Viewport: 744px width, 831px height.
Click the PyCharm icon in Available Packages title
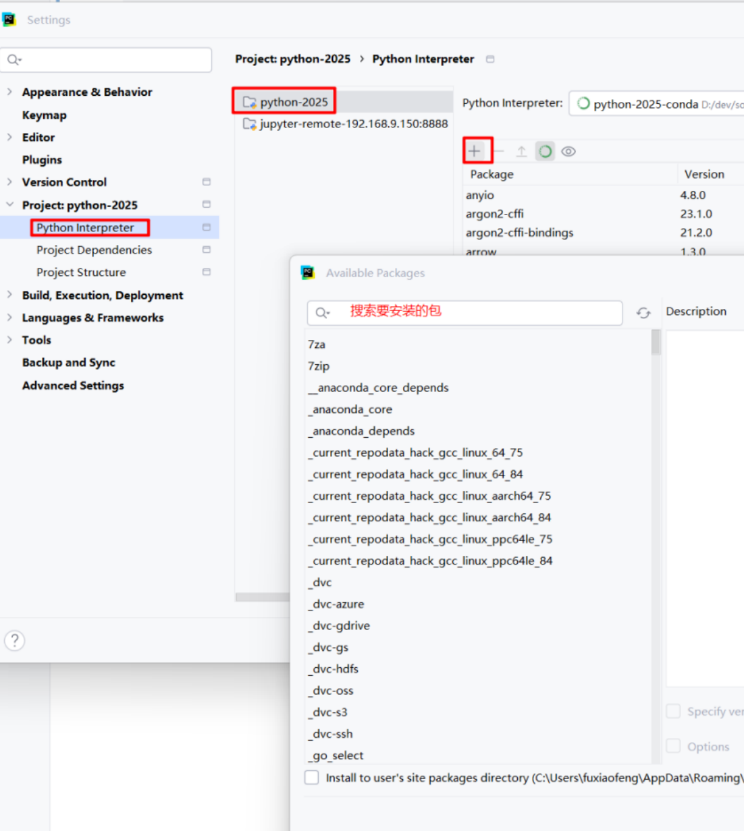pyautogui.click(x=308, y=273)
